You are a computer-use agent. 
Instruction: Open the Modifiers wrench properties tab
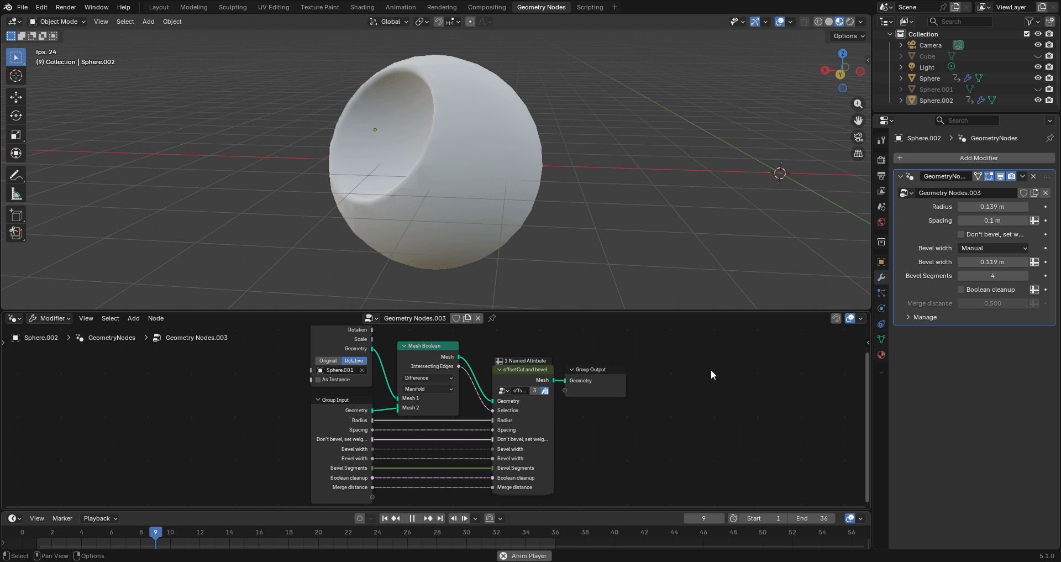[x=881, y=277]
